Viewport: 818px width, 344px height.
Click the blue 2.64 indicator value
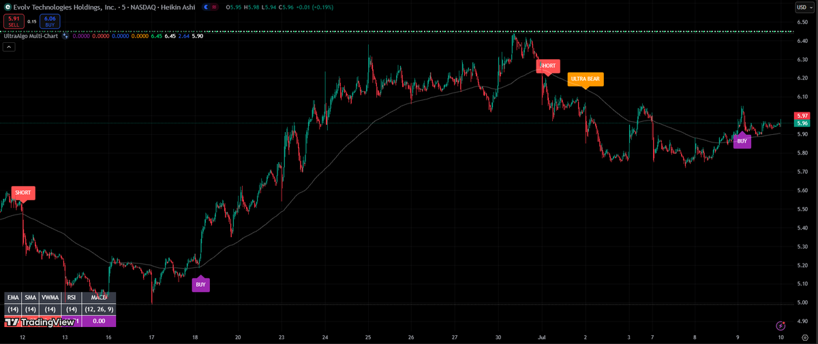[183, 35]
